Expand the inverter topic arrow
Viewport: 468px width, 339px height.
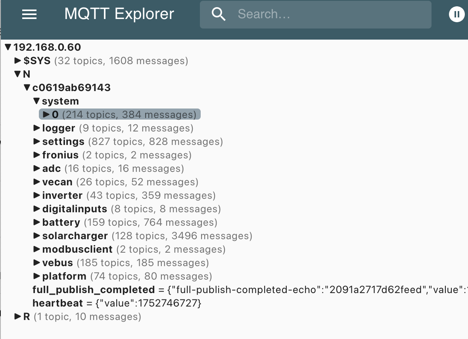pos(37,196)
